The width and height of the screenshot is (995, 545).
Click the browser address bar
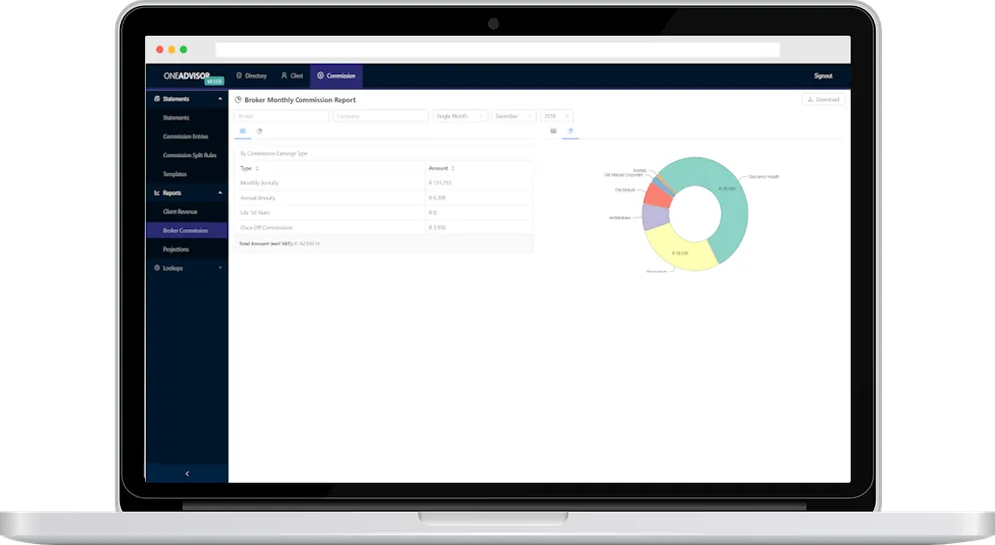(x=497, y=50)
